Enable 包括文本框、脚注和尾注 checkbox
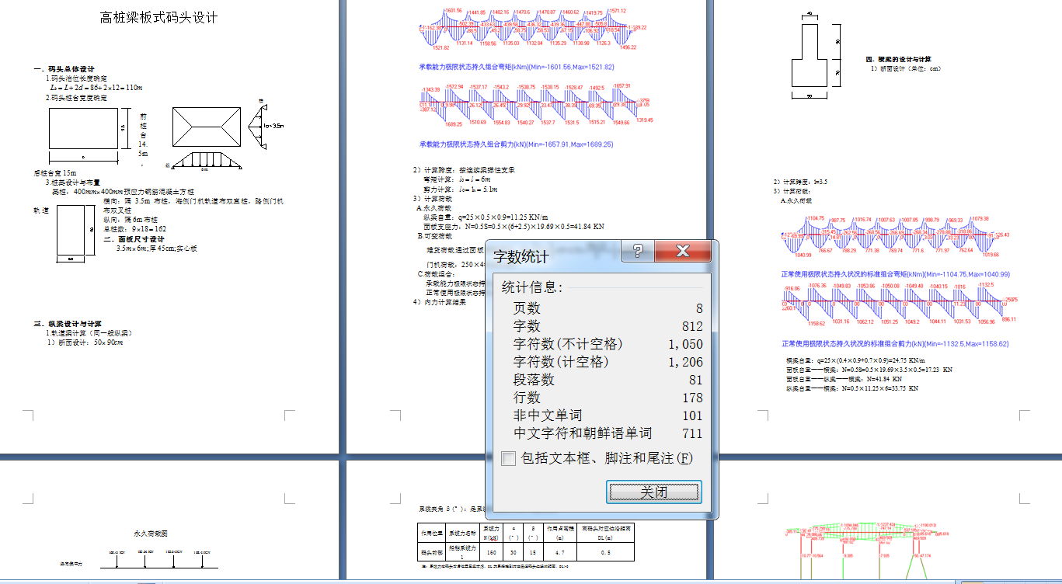The height and width of the screenshot is (584, 1062). [508, 458]
